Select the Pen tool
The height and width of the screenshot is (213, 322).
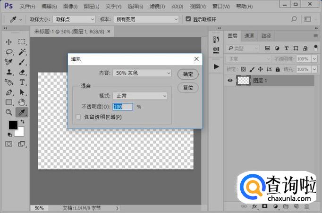coord(9,92)
